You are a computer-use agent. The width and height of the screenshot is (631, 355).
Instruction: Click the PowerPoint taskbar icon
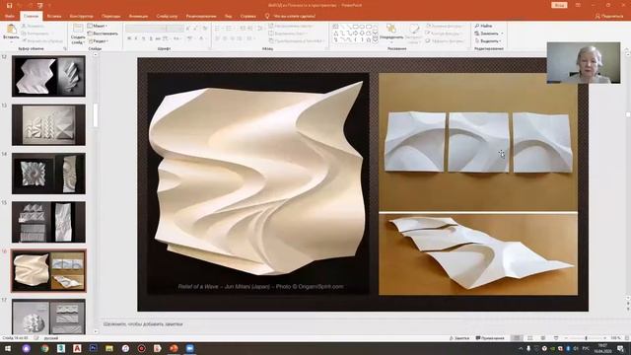click(x=174, y=348)
